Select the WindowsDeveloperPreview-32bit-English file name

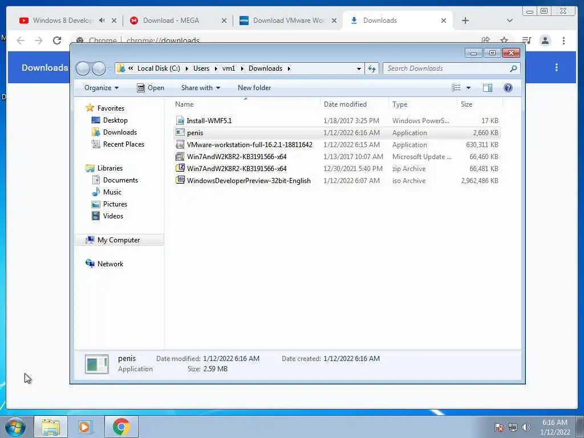click(249, 181)
